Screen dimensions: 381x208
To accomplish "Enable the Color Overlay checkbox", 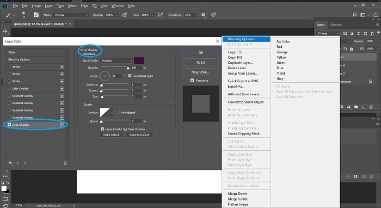I will point(9,88).
